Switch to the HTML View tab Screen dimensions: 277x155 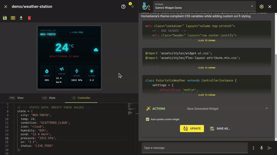pos(16,98)
